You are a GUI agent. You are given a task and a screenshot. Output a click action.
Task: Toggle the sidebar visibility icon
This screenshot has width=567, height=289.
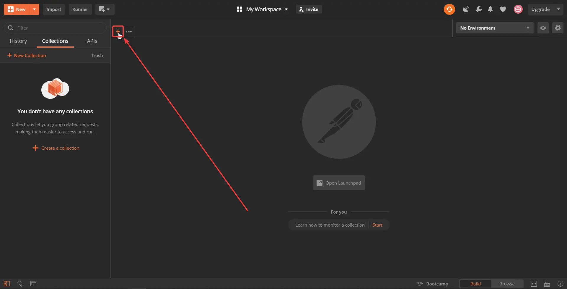tap(6, 284)
